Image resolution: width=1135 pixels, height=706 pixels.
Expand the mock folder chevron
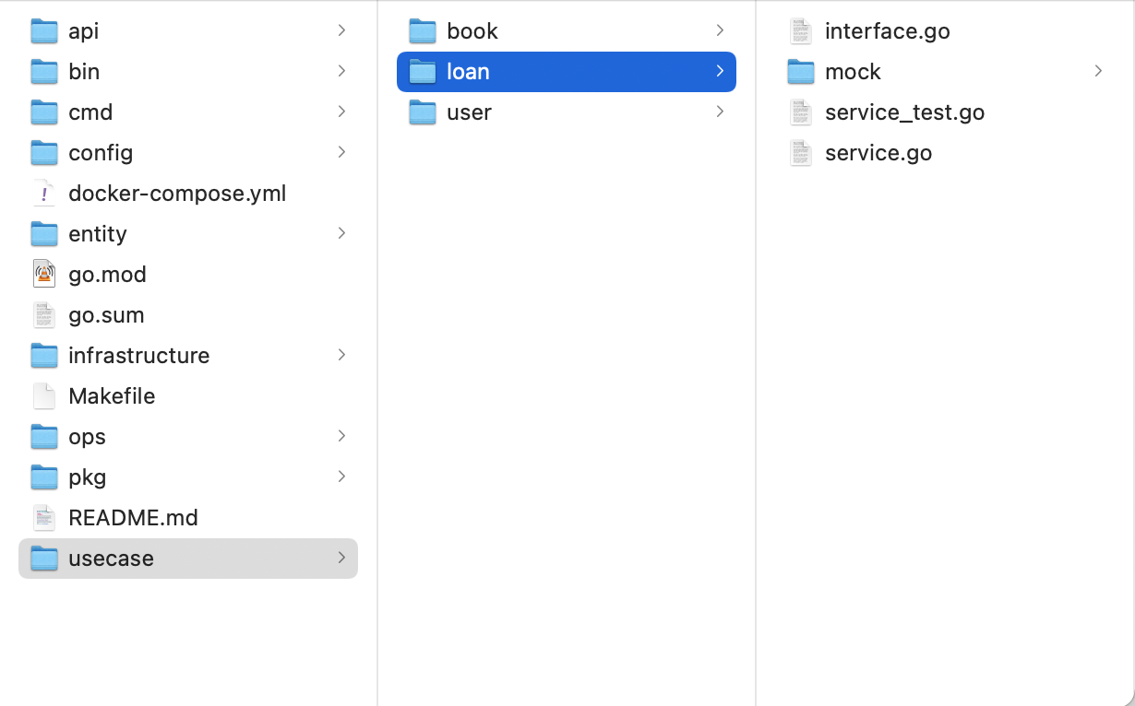pos(1098,71)
